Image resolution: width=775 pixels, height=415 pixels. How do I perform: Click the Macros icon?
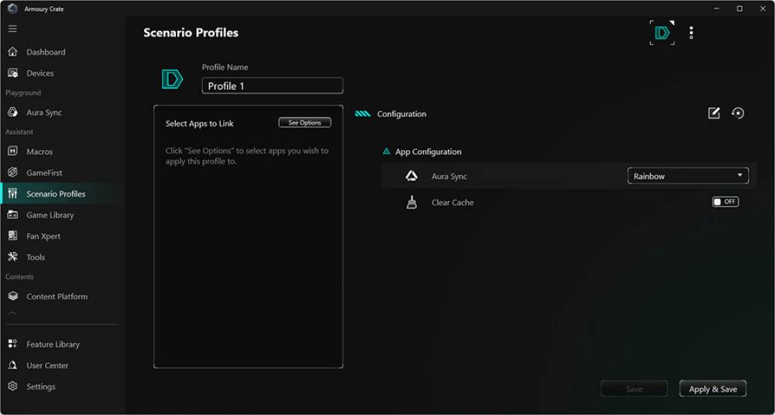[13, 151]
